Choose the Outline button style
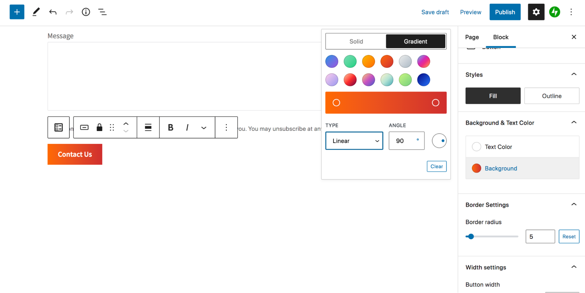The height and width of the screenshot is (293, 585). [552, 96]
